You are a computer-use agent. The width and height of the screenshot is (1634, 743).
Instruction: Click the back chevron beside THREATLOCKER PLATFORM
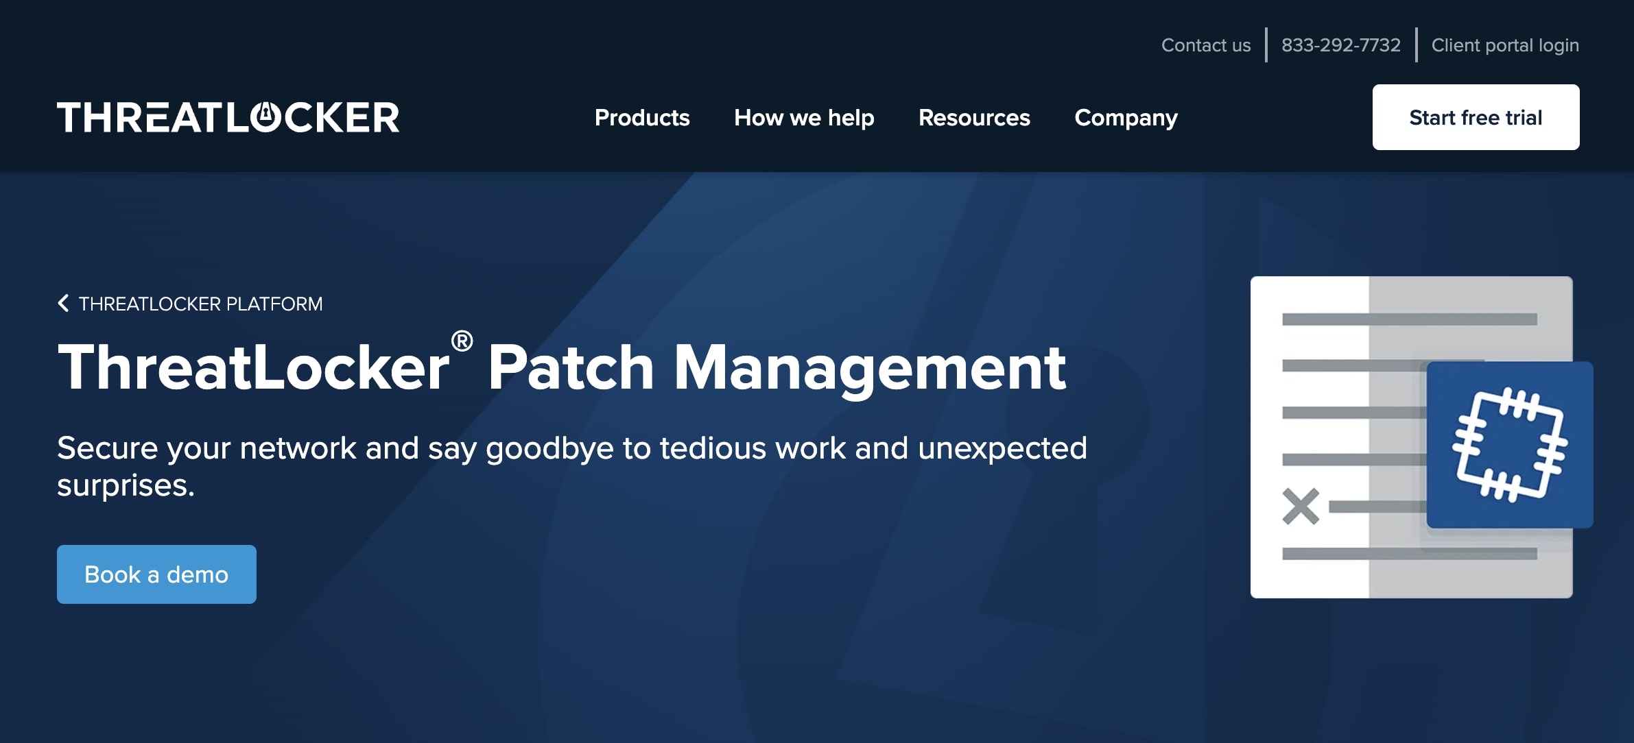pyautogui.click(x=64, y=302)
